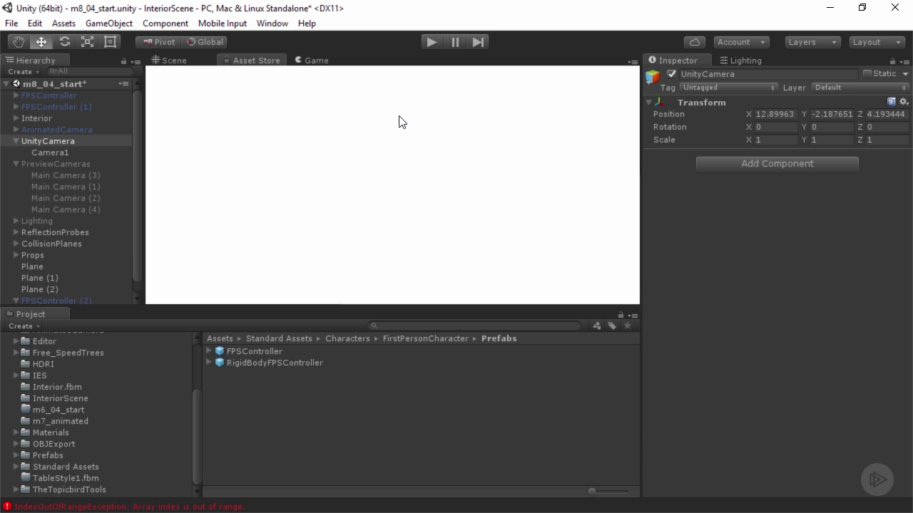Select the Move tool
This screenshot has height=513, width=913.
point(41,42)
